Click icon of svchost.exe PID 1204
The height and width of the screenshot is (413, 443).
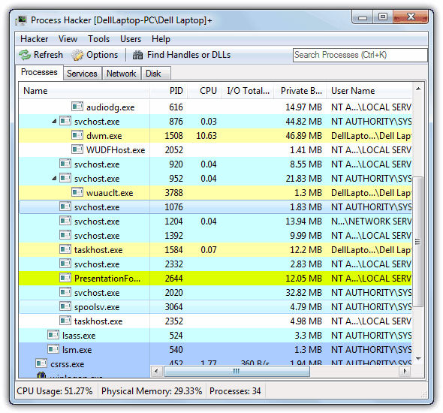65,221
